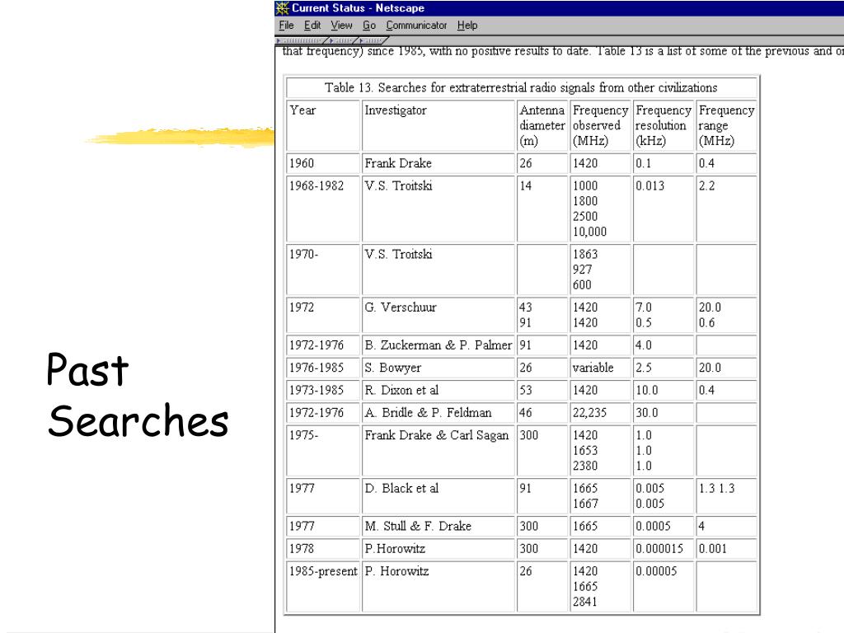The width and height of the screenshot is (844, 633).
Task: Click the Antenna diameter (m) header
Action: [x=542, y=125]
